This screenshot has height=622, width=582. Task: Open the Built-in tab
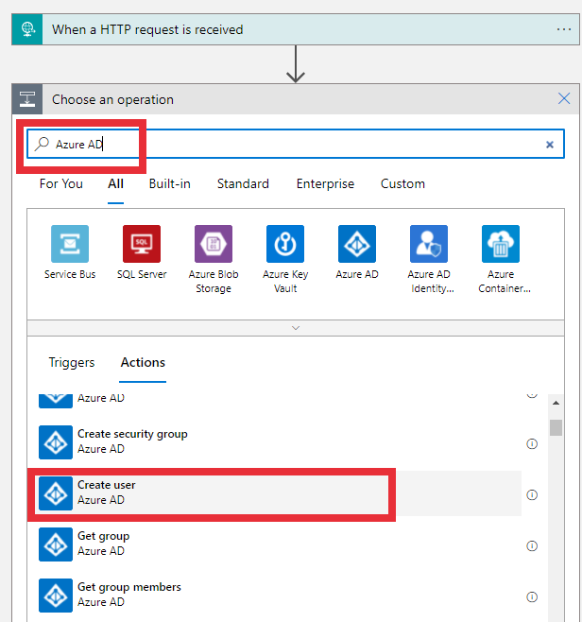pyautogui.click(x=170, y=183)
